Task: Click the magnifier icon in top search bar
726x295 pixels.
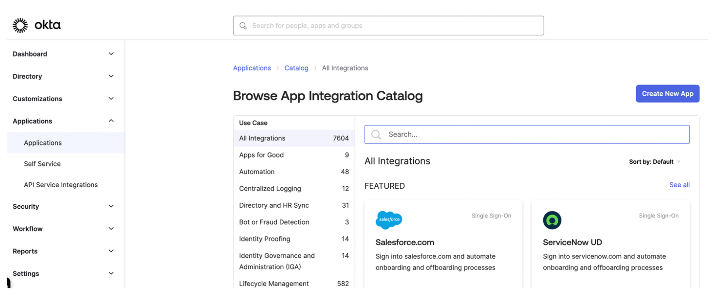Action: (243, 26)
